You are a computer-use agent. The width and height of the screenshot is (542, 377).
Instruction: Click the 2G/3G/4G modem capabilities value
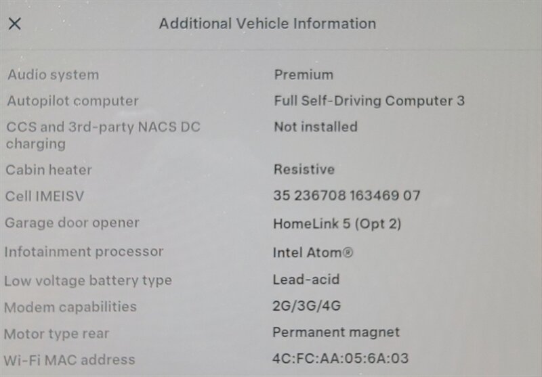[306, 306]
